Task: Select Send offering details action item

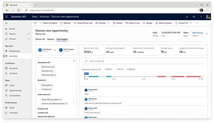Action: click(x=51, y=100)
